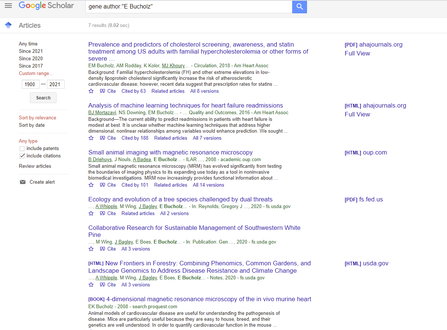This screenshot has width=447, height=330.
Task: Select Review articles filter
Action: (35, 166)
